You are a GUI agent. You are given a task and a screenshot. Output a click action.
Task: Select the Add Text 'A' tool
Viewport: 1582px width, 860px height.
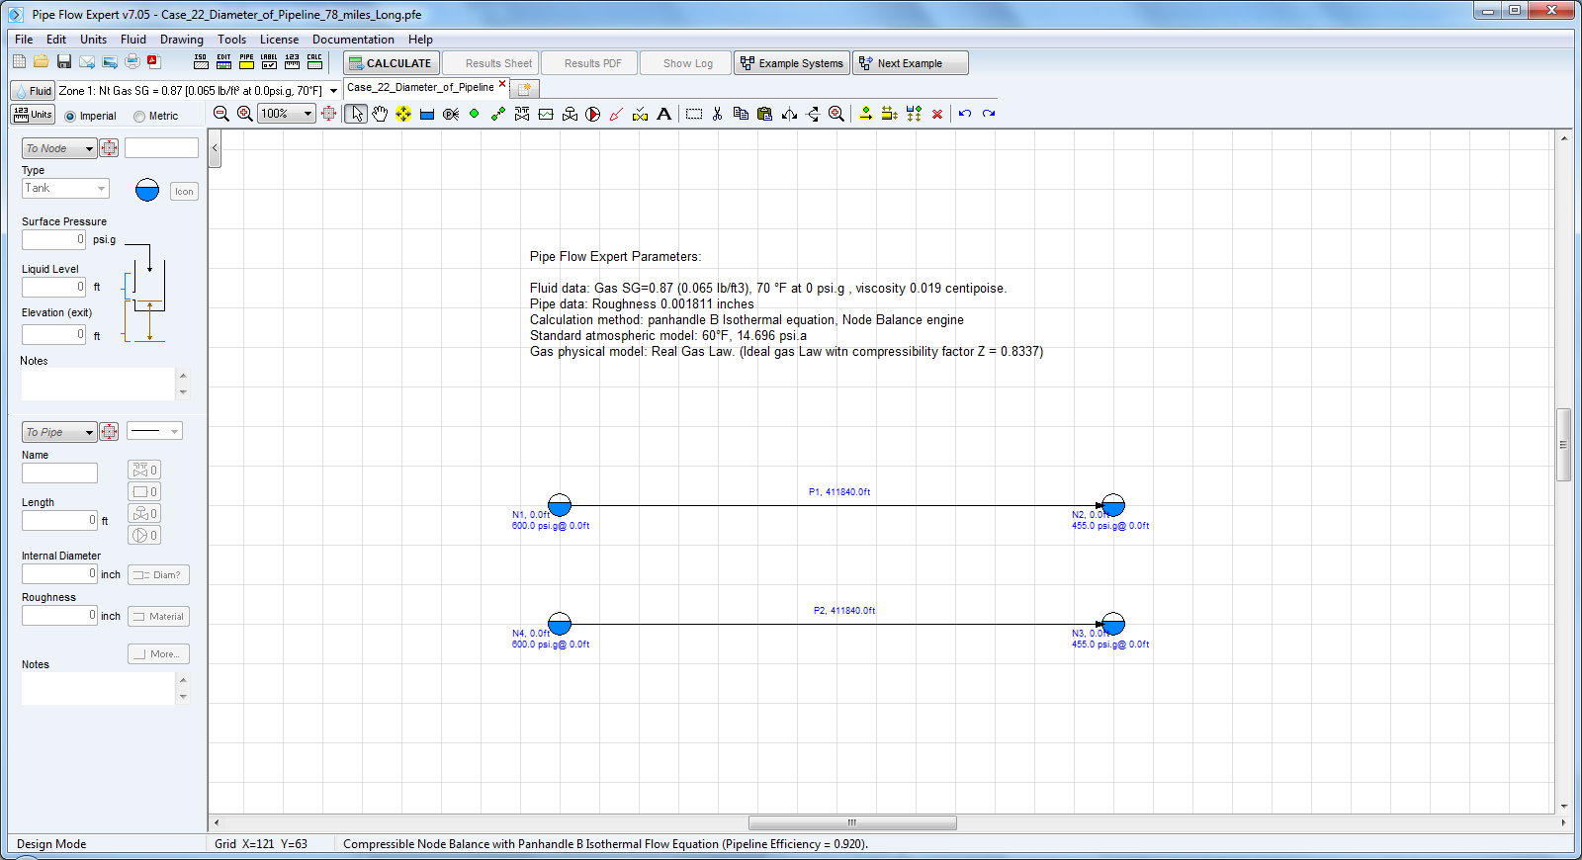(664, 114)
